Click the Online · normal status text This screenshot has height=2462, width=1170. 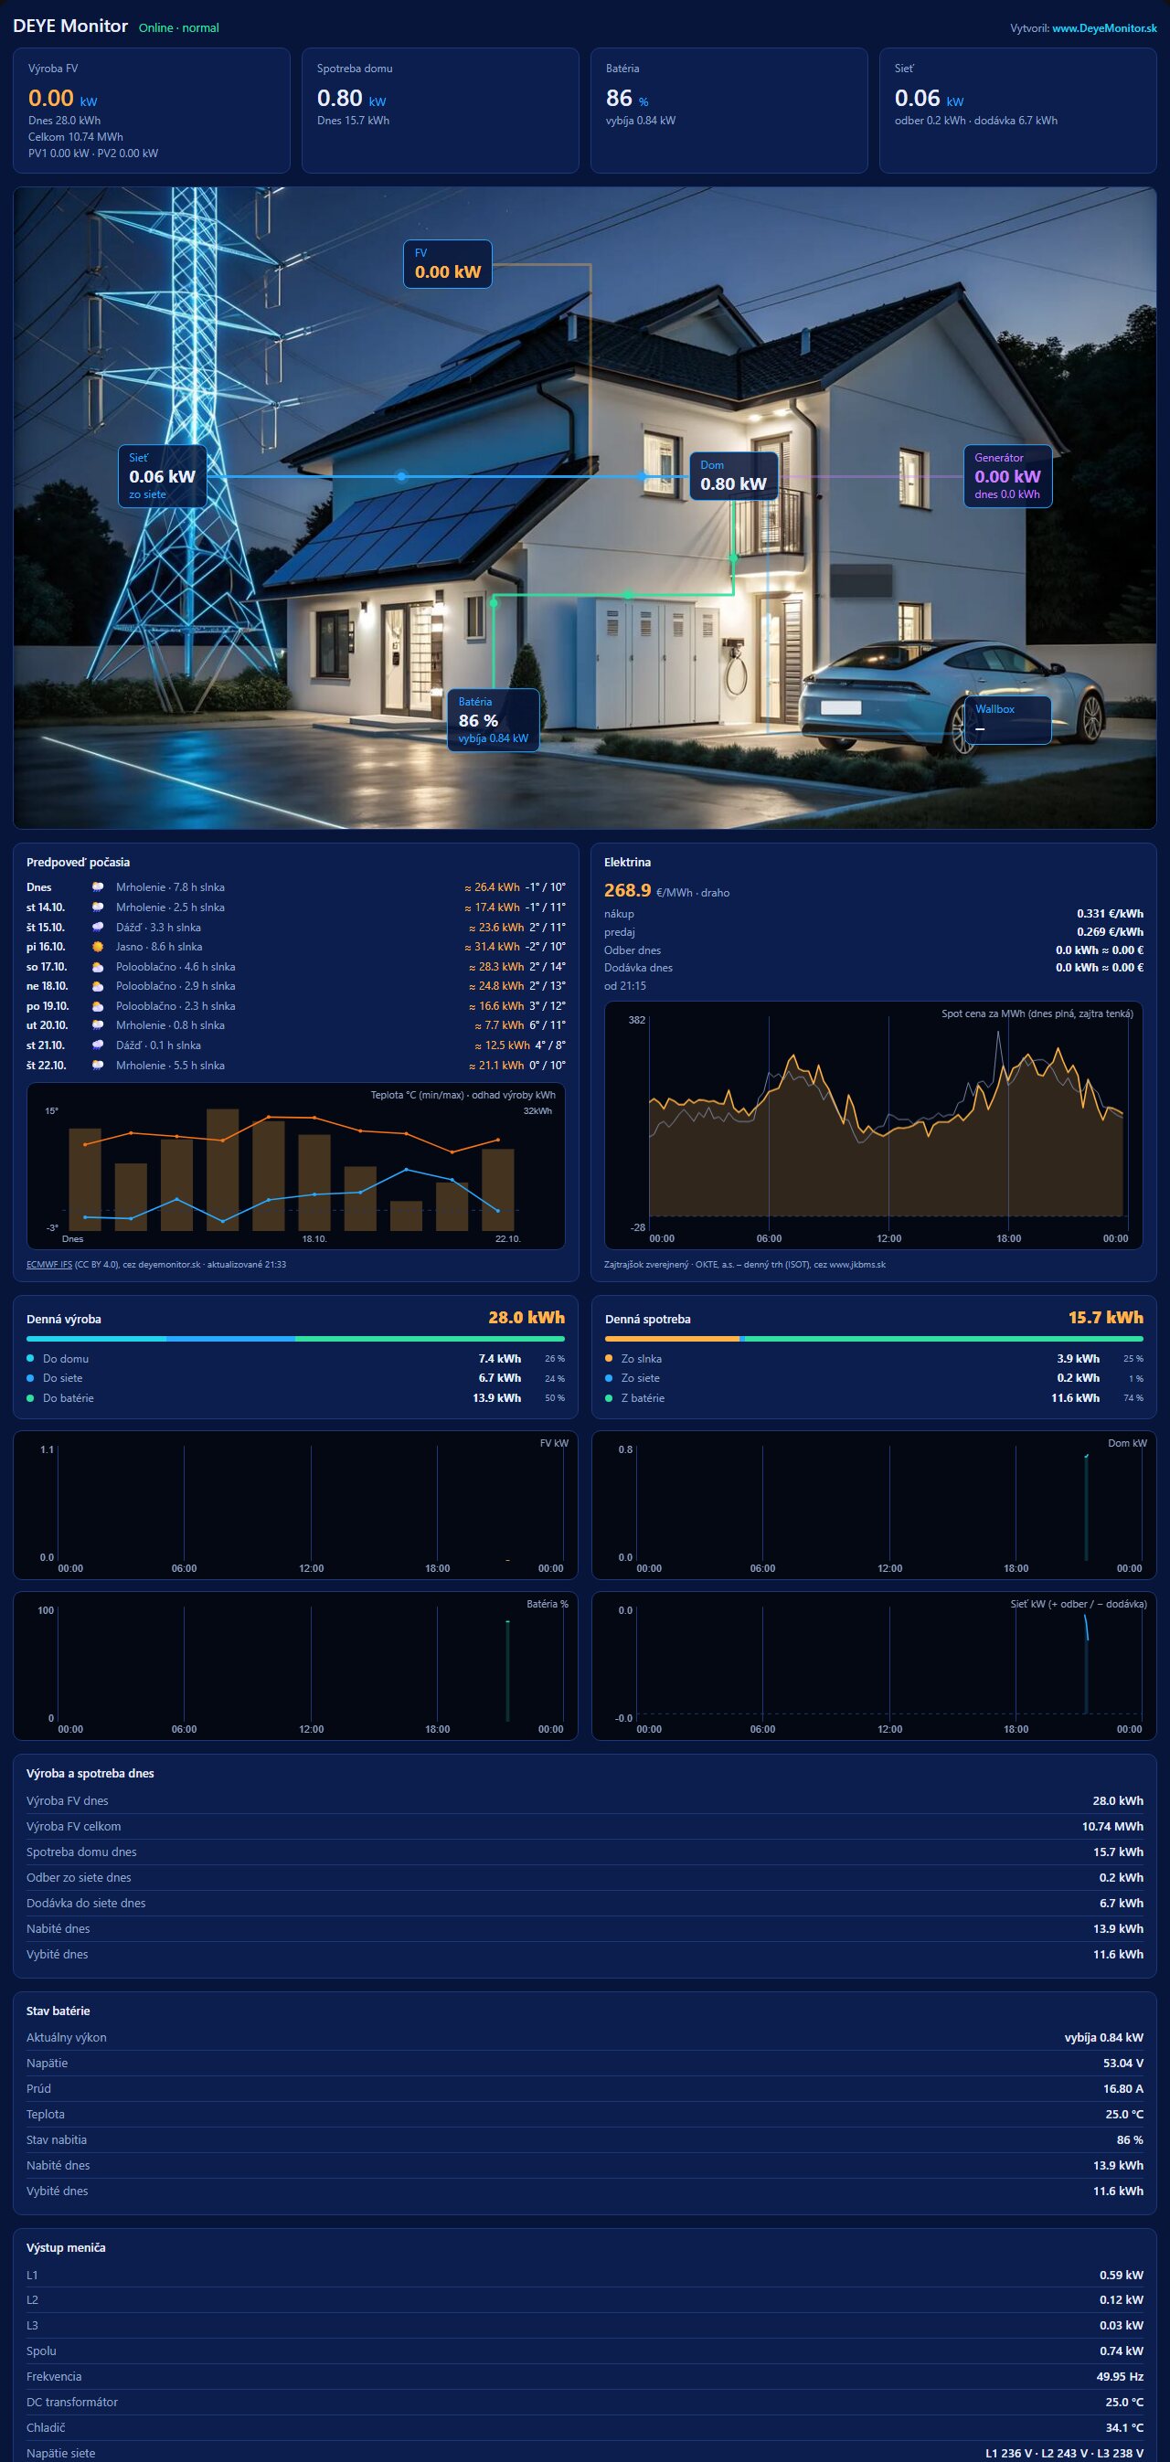(179, 27)
